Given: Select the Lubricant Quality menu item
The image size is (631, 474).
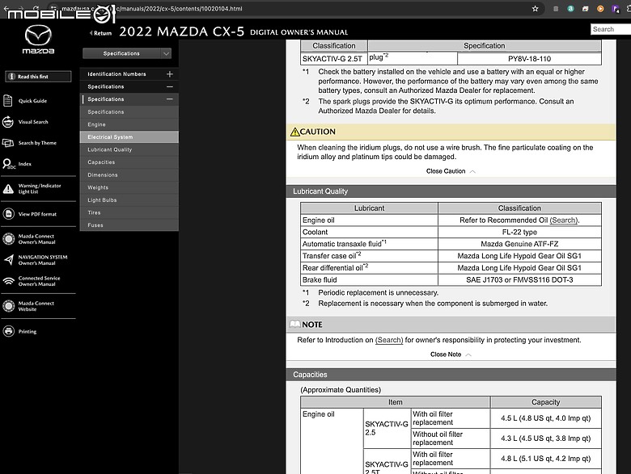Looking at the screenshot, I should coord(129,149).
